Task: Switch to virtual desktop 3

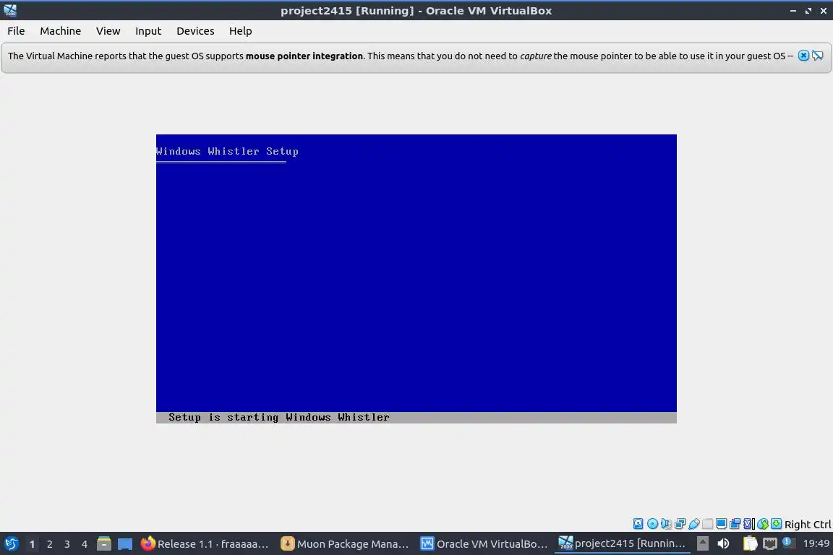Action: click(67, 544)
